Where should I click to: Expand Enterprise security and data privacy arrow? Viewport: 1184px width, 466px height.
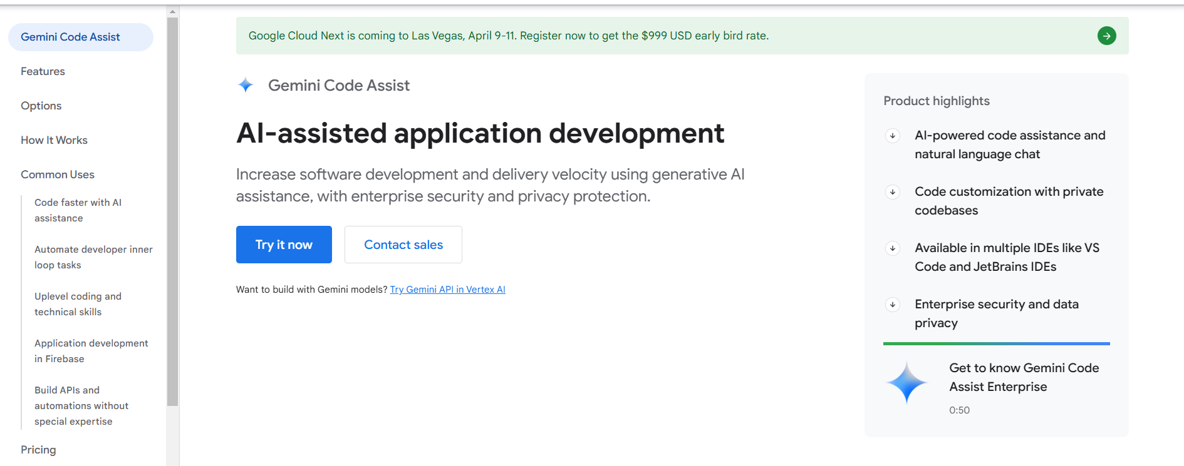coord(893,305)
